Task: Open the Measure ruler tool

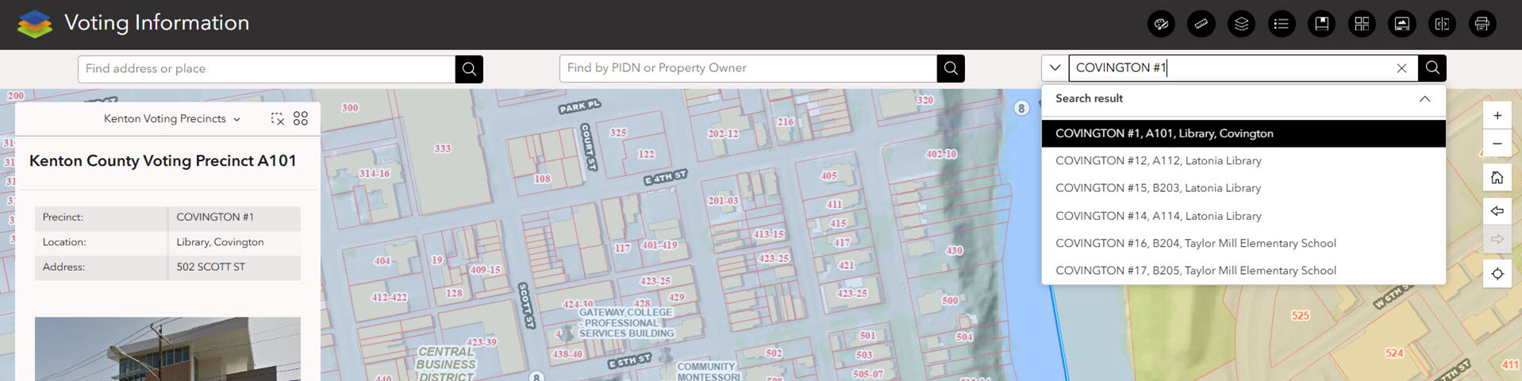Action: [x=1201, y=24]
